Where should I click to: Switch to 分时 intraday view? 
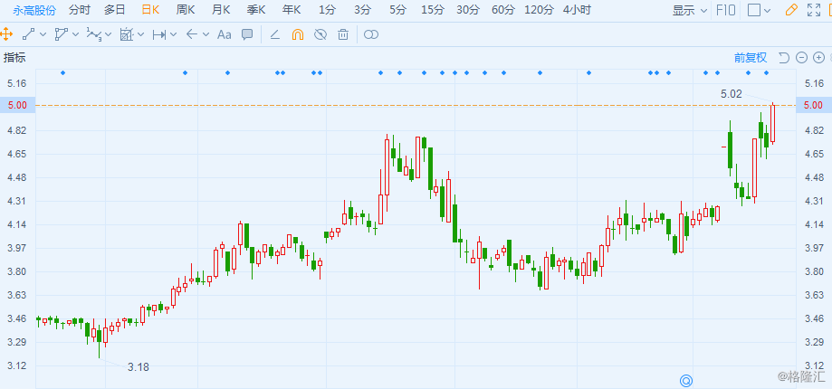coord(80,10)
